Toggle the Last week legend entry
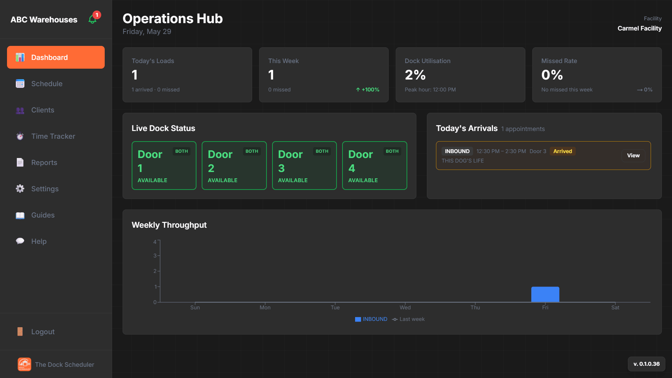The height and width of the screenshot is (378, 672). [x=408, y=319]
